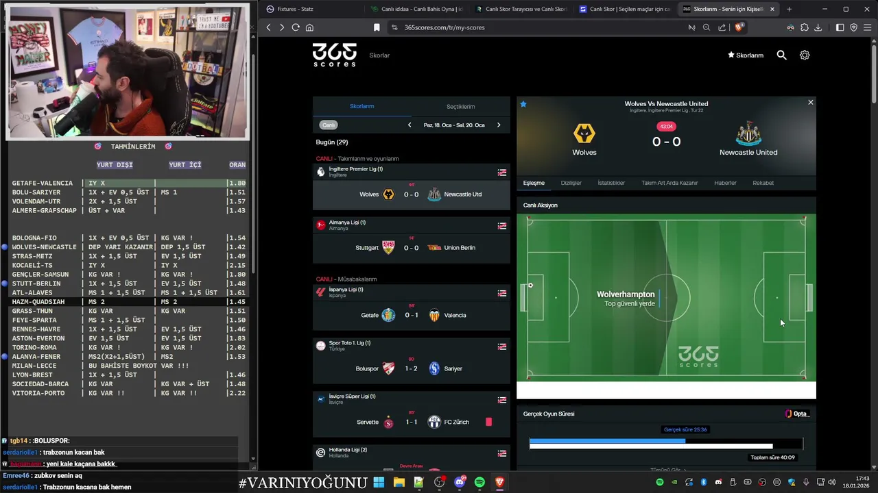The height and width of the screenshot is (493, 878).
Task: Switch to Fixtures - Statz browser tab
Action: pyautogui.click(x=311, y=9)
